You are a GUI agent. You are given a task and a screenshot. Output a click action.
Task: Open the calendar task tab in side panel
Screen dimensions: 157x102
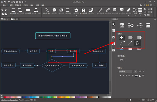point(114,50)
